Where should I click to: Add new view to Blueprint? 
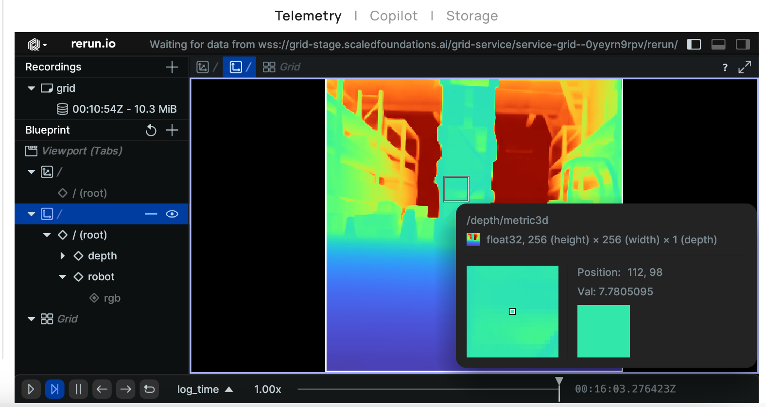point(172,130)
